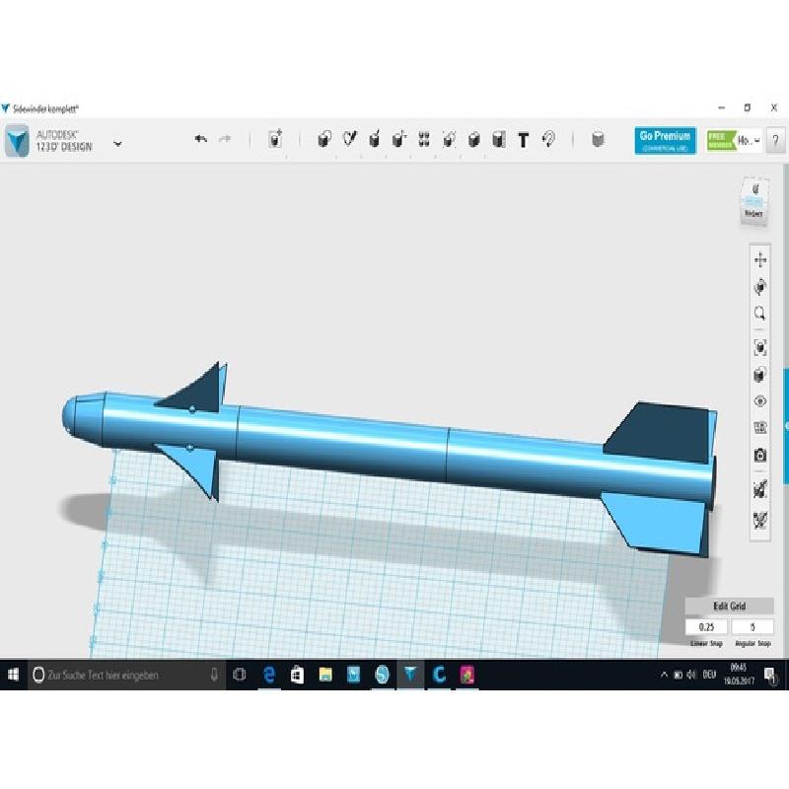This screenshot has height=789, width=789.
Task: Open the Microsoft Store from the taskbar
Action: point(298,675)
